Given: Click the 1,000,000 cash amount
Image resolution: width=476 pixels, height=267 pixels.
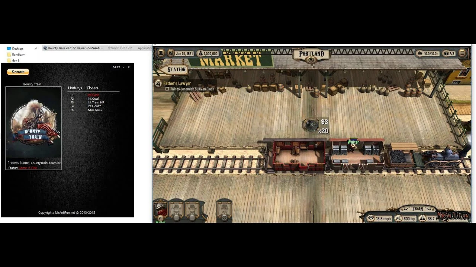Looking at the screenshot, I should click(210, 54).
